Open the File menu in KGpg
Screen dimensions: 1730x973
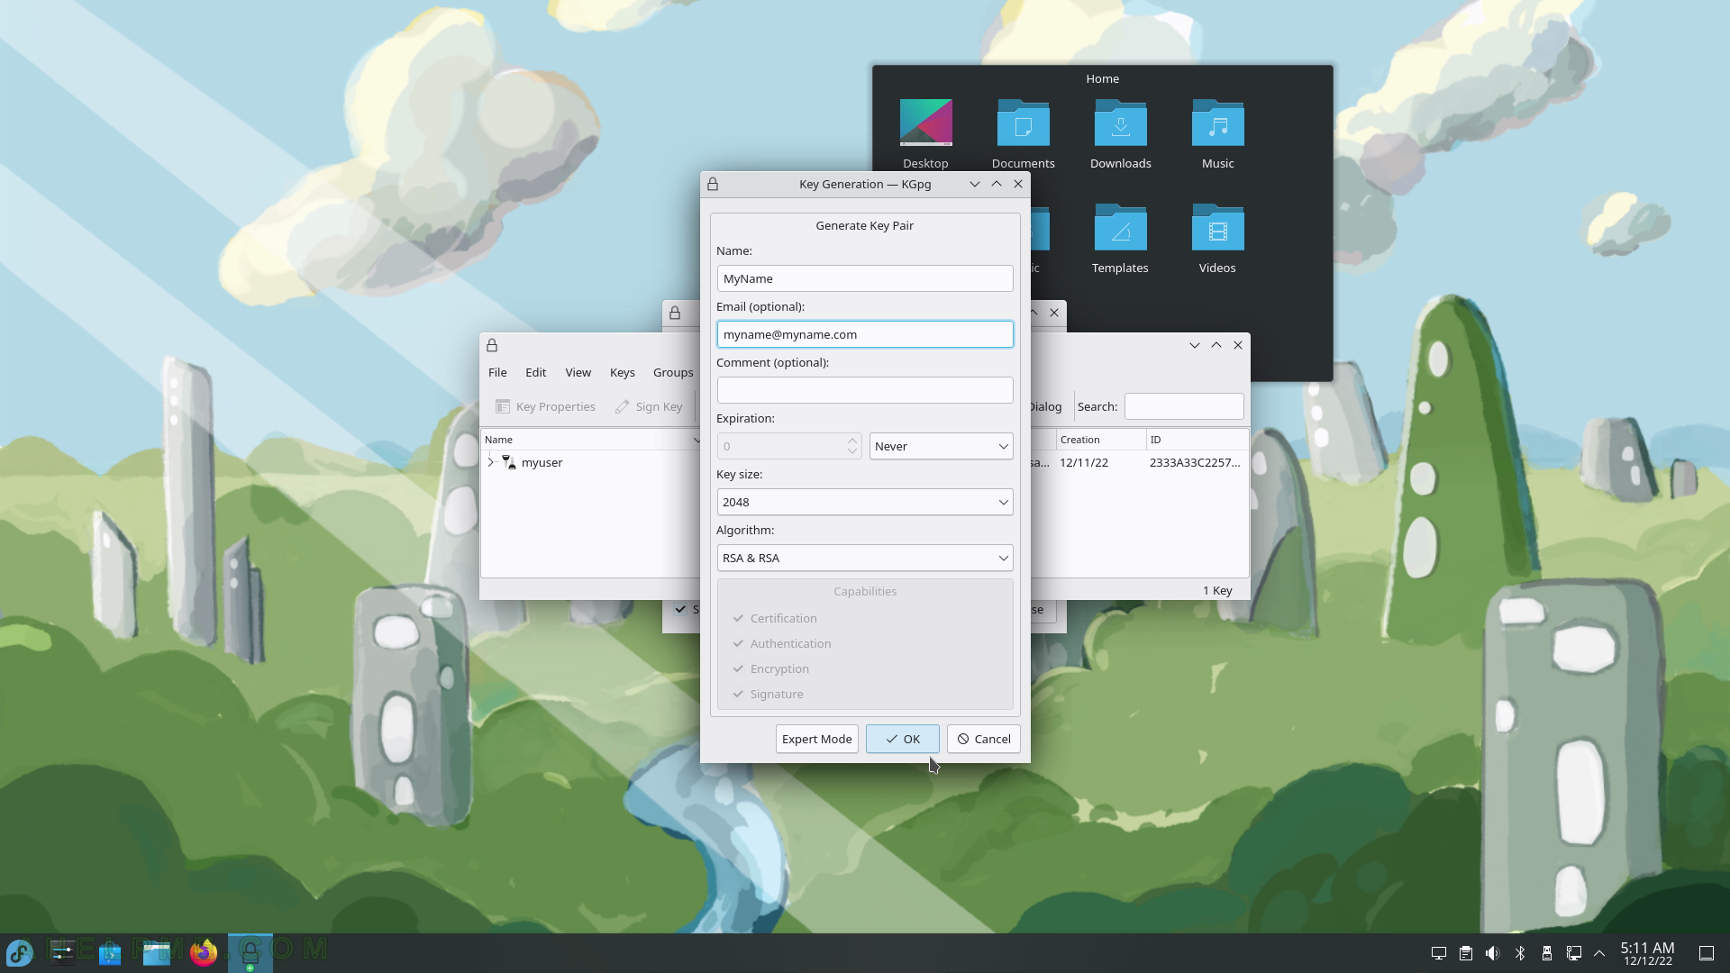497,372
